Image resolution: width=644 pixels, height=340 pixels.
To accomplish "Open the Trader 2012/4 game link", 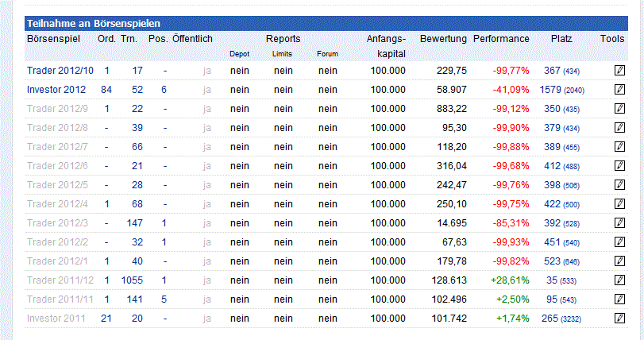I will point(58,204).
